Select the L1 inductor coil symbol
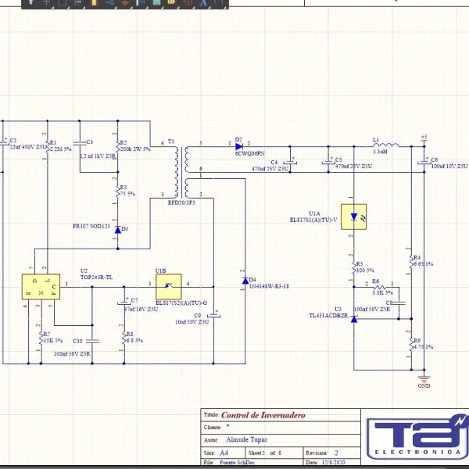 386,145
